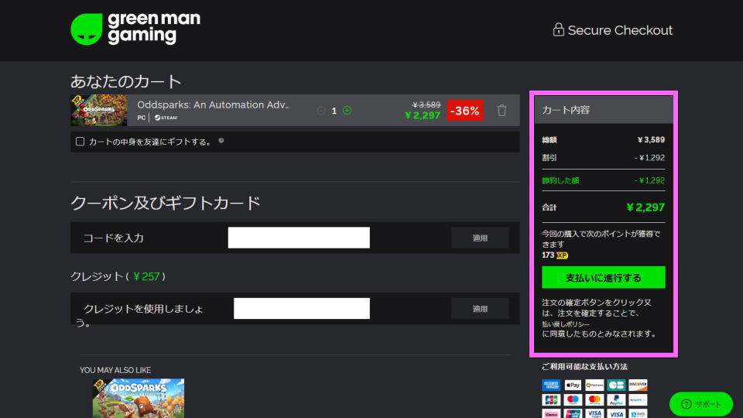Open the Green Man Gaming logo homepage

[x=135, y=29]
